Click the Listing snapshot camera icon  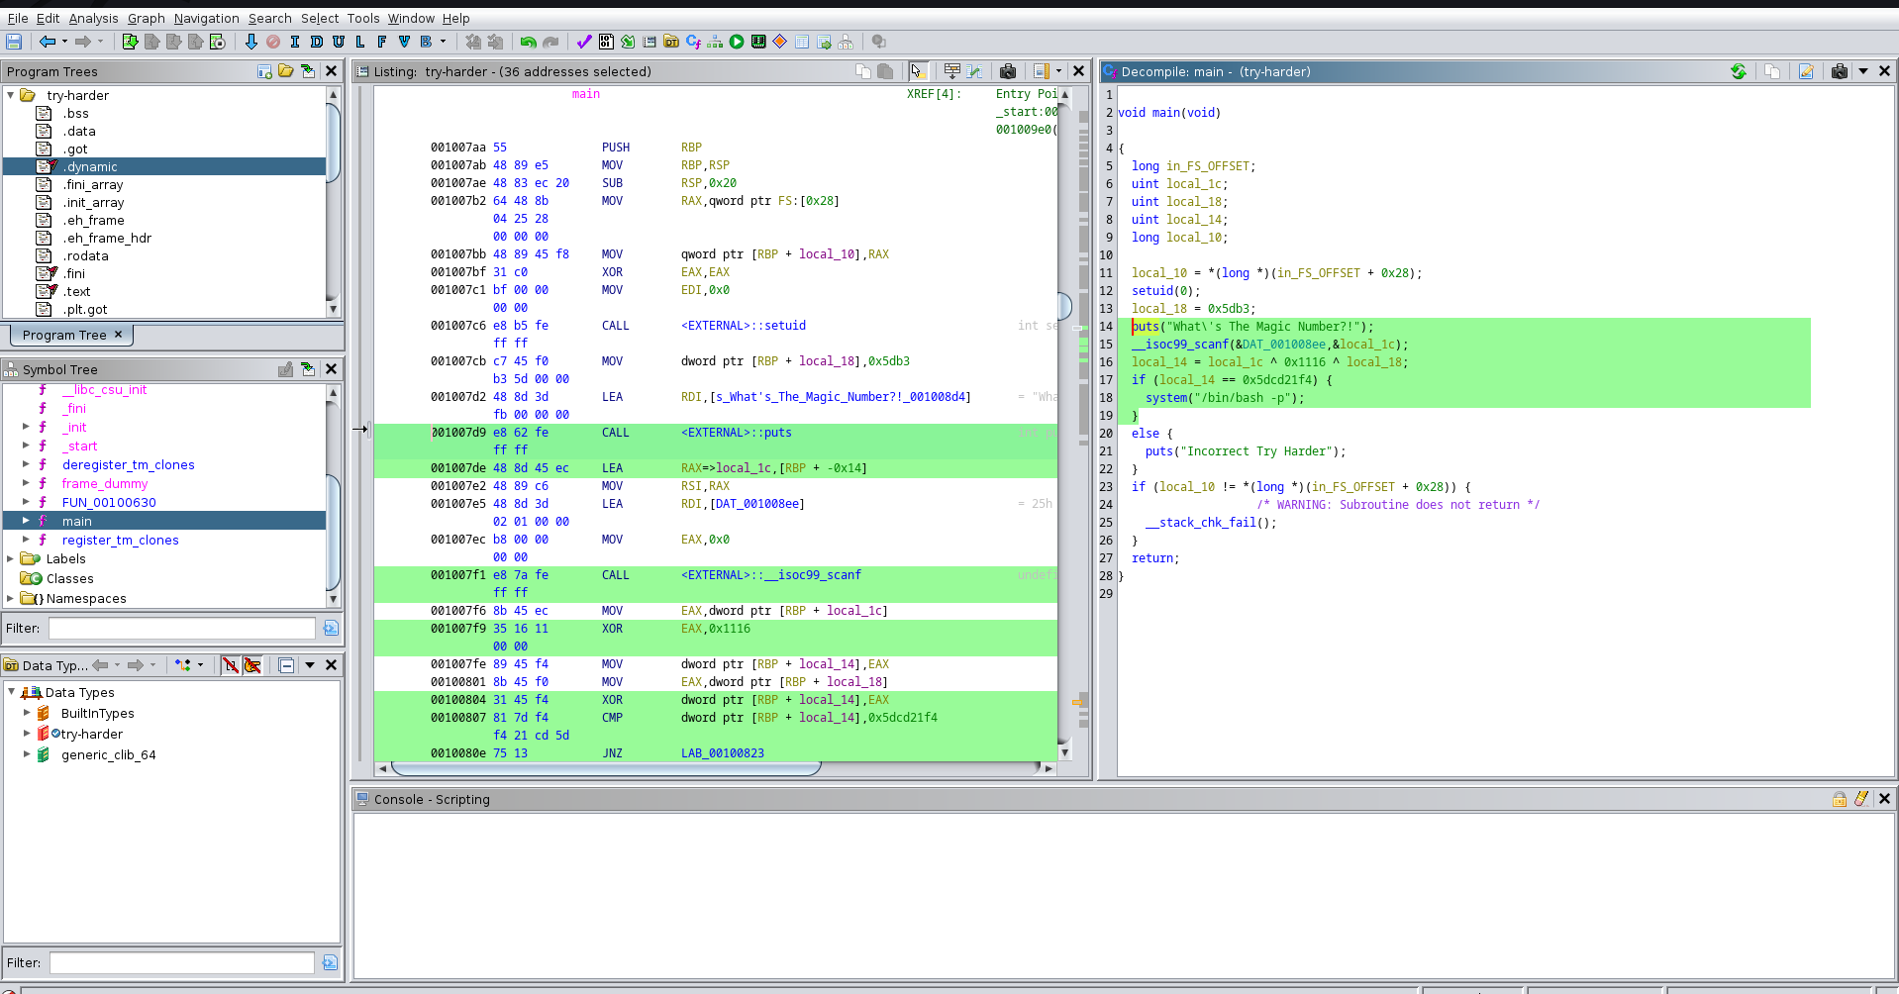[1008, 71]
